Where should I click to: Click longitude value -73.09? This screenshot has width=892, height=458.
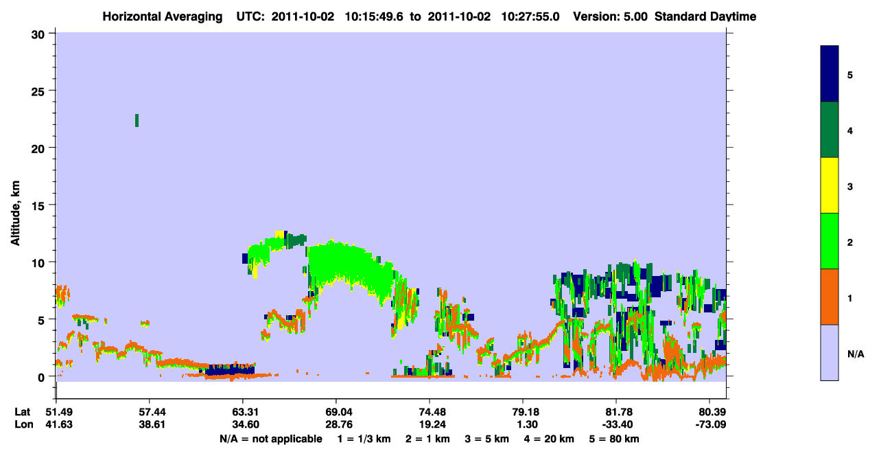click(709, 424)
